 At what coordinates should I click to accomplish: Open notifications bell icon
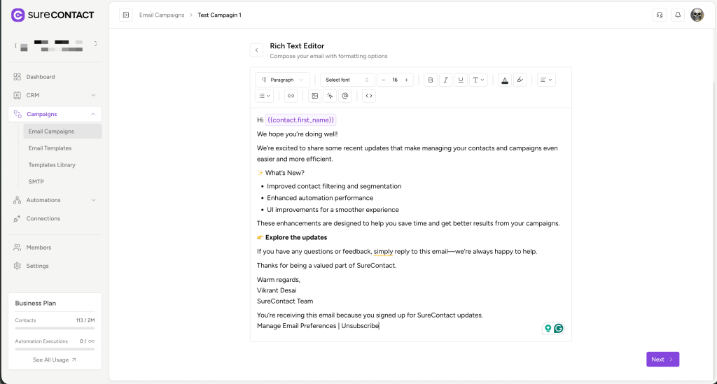point(678,15)
